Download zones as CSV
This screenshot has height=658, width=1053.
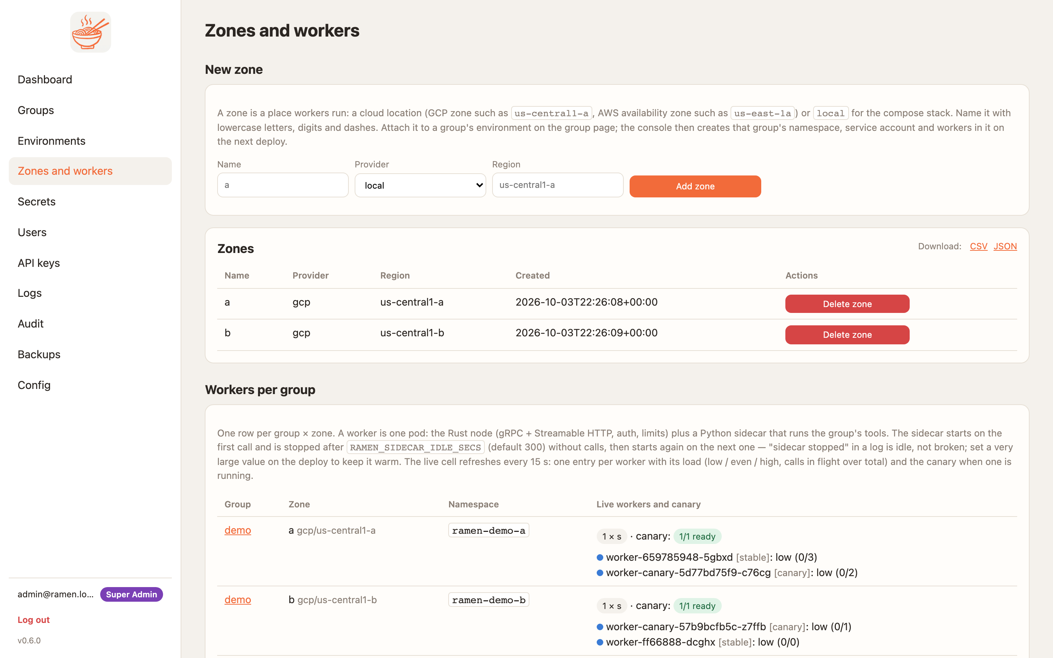978,246
